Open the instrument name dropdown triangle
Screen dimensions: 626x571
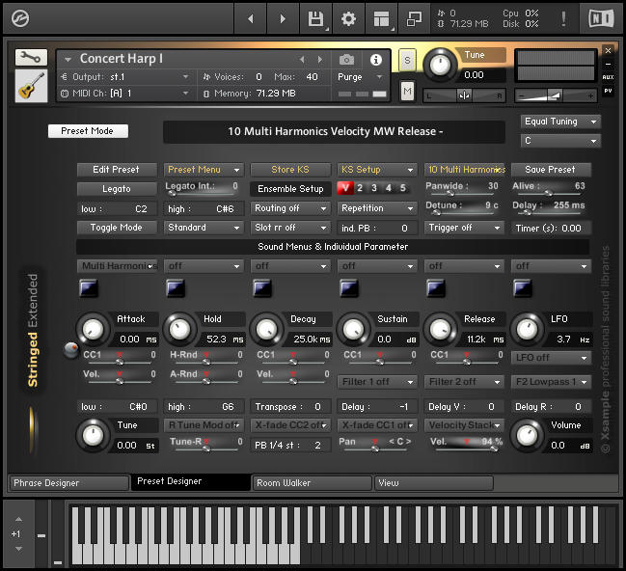68,60
